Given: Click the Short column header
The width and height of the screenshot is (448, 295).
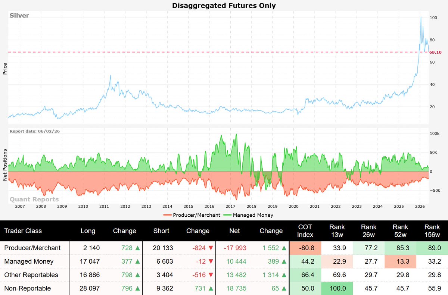Looking at the screenshot, I should pos(161,231).
